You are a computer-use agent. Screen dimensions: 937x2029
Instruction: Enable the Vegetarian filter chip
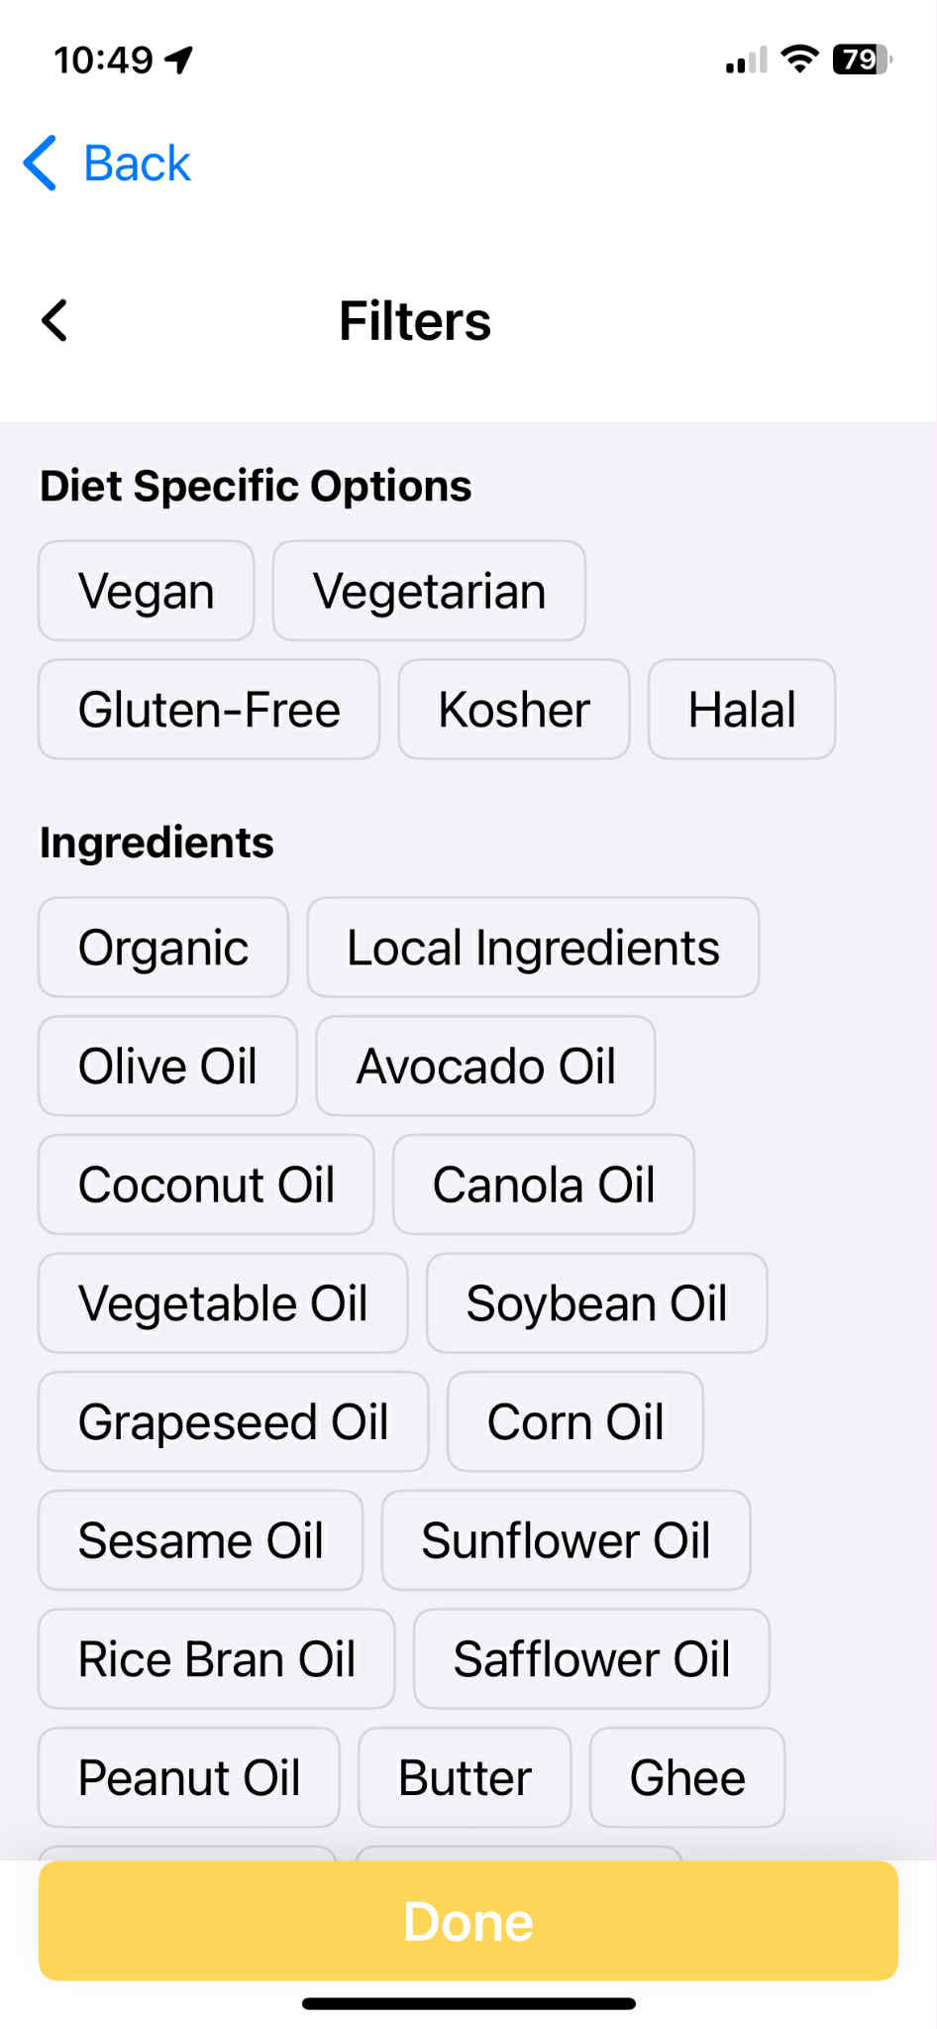coord(429,592)
